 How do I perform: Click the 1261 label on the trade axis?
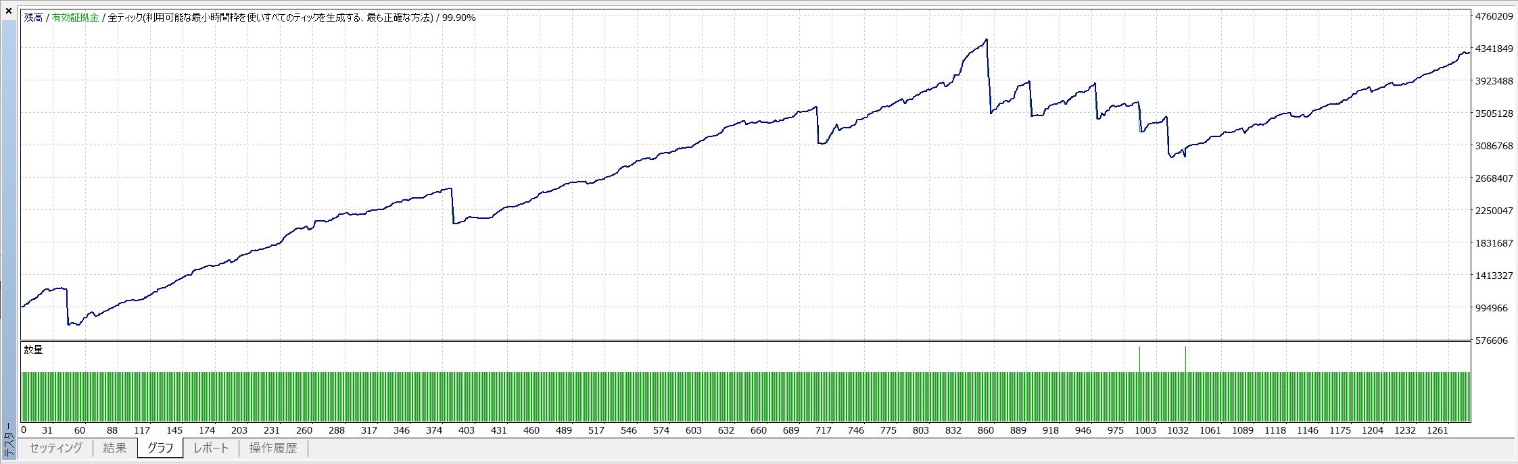click(1438, 430)
